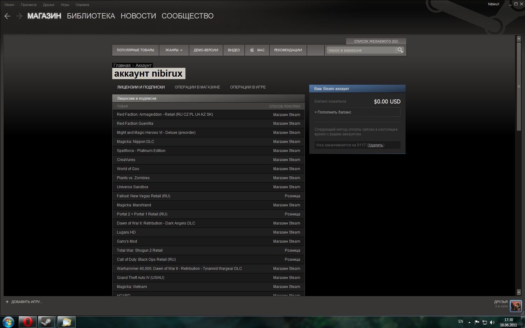Click the page scrollbar down arrow
Image resolution: width=525 pixels, height=328 pixels.
(x=519, y=292)
